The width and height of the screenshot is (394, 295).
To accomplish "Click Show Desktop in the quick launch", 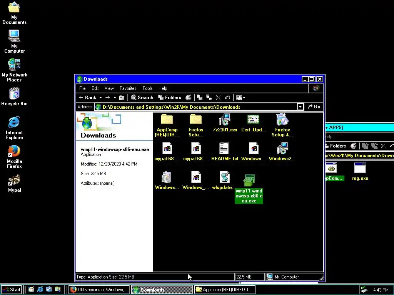I will (31, 290).
